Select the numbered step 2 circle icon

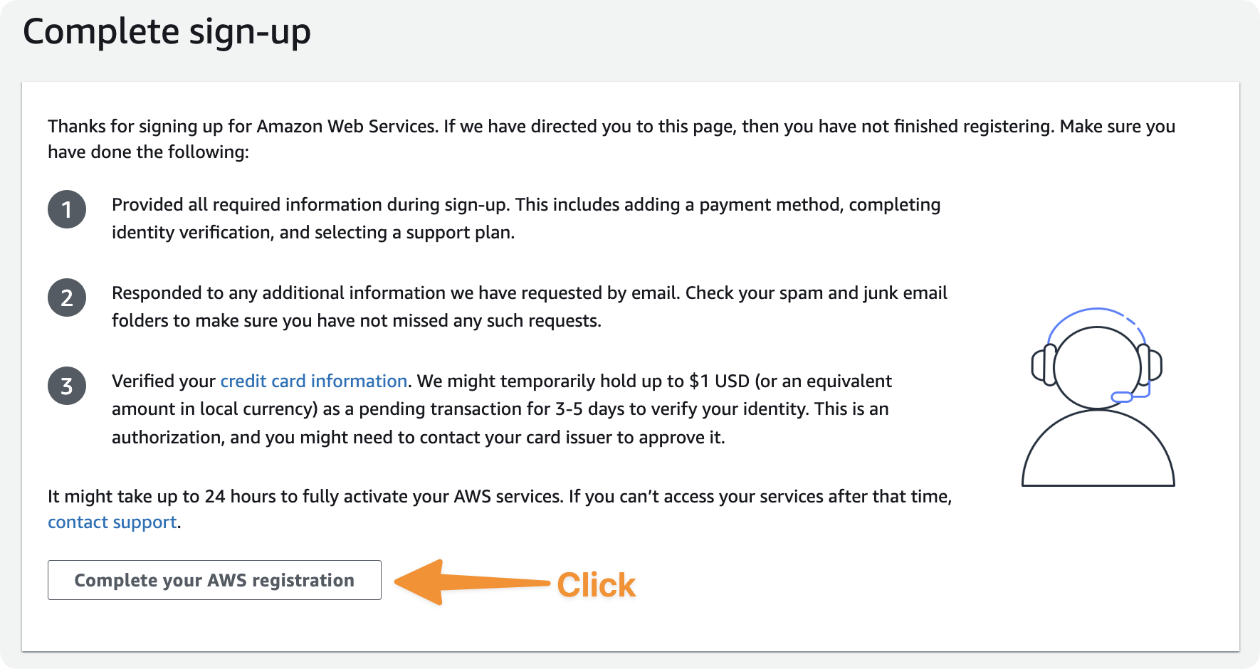[66, 297]
